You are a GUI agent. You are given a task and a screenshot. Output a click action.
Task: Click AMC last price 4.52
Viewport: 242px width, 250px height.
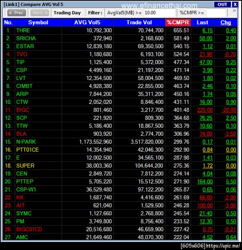click(x=207, y=237)
